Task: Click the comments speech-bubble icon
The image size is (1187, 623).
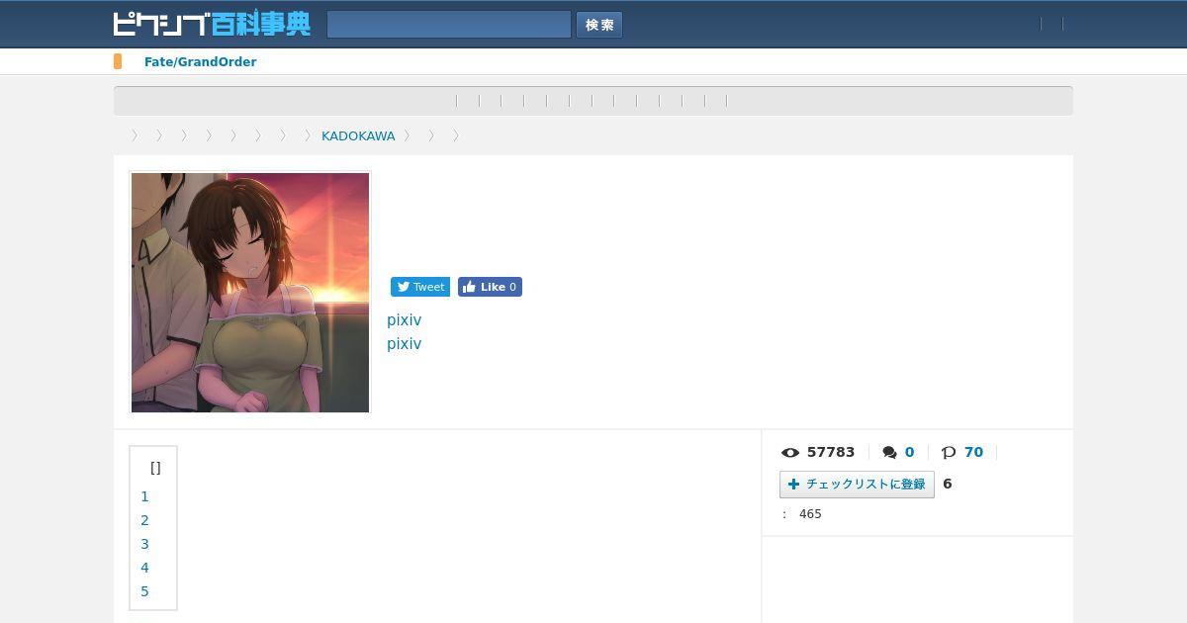Action: coord(889,452)
